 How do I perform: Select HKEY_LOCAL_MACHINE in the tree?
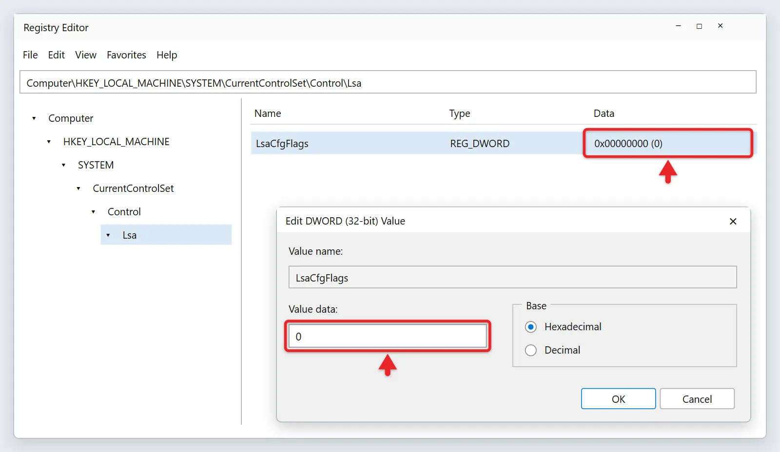(117, 142)
